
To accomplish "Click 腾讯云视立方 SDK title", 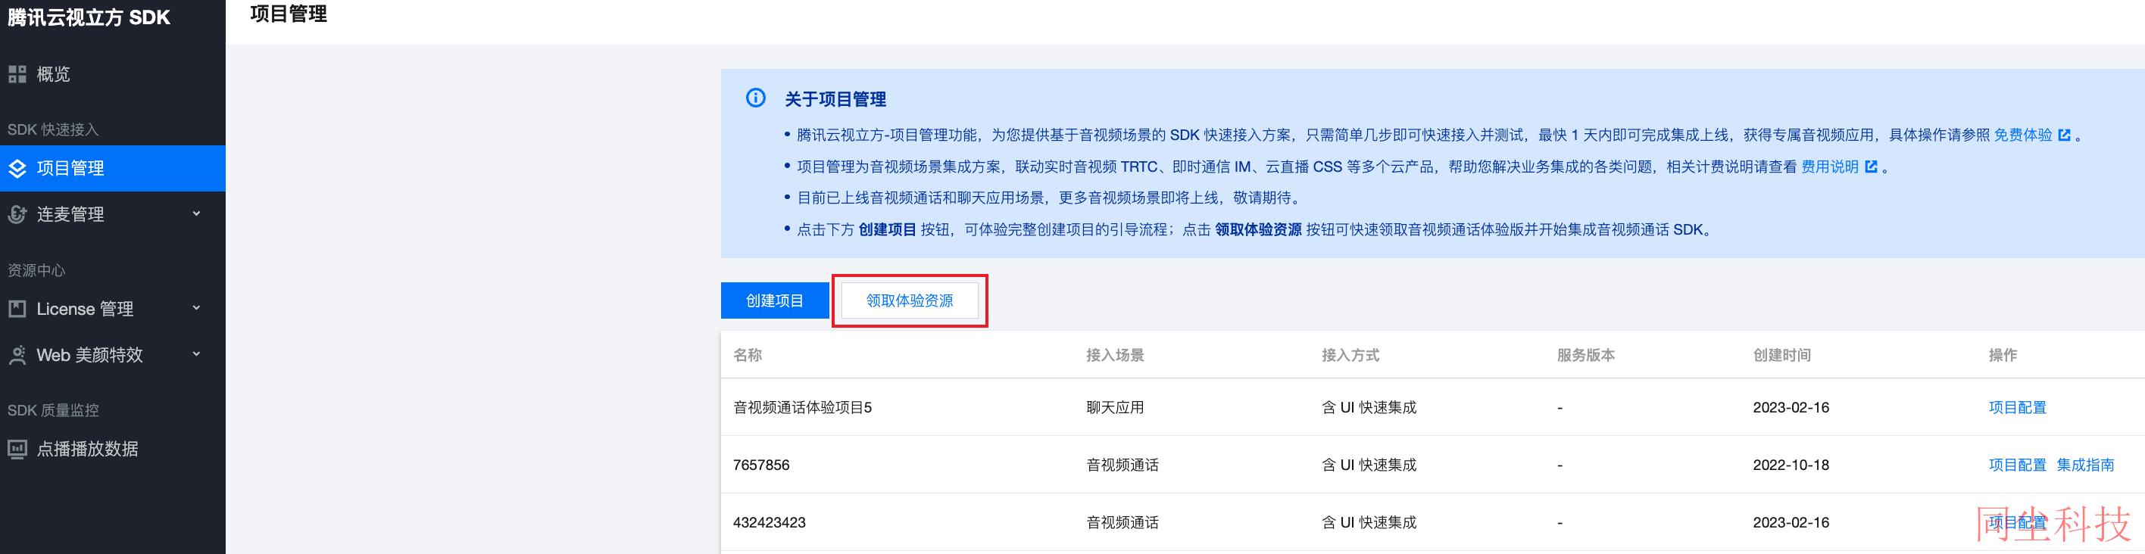I will coord(89,17).
